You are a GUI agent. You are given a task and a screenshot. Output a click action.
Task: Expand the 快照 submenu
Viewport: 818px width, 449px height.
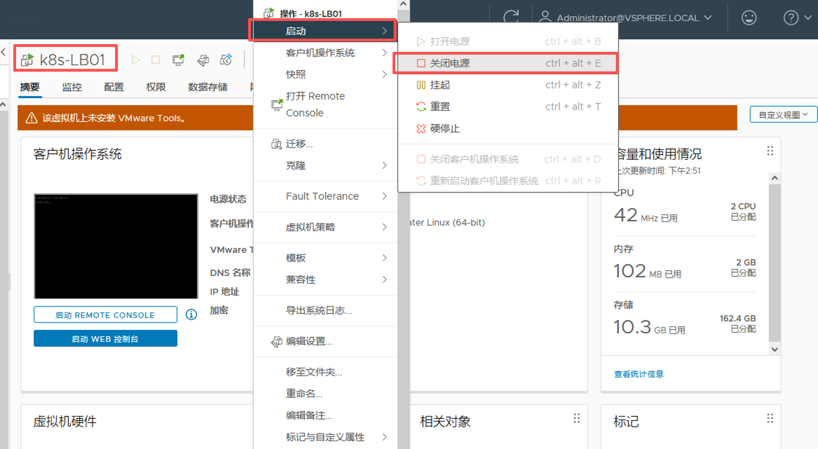pos(325,74)
